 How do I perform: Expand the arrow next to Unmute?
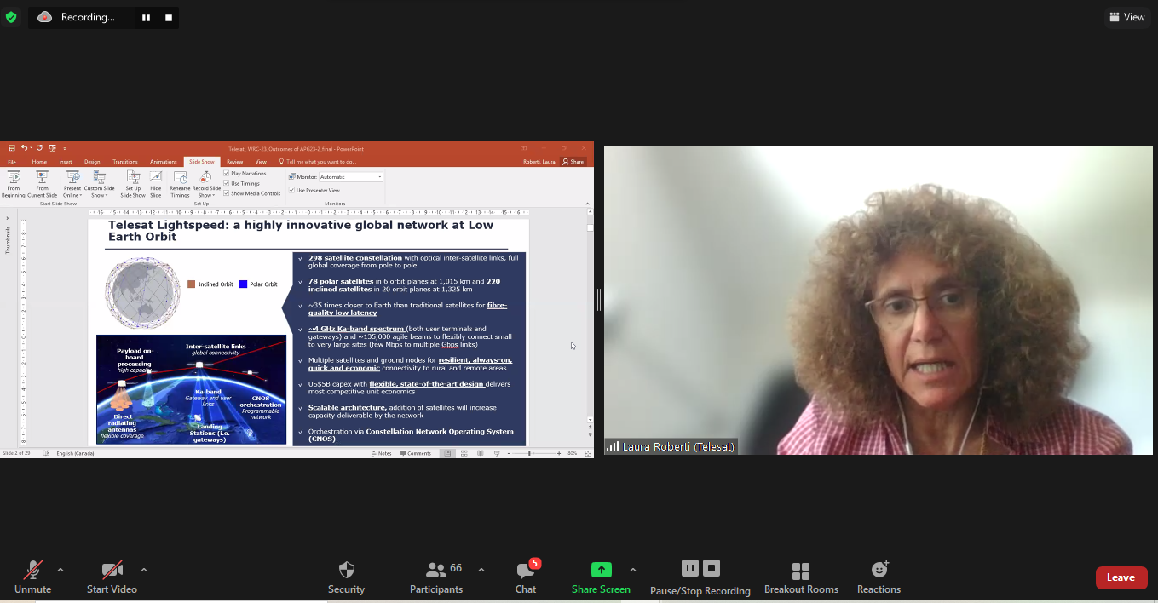pos(60,570)
